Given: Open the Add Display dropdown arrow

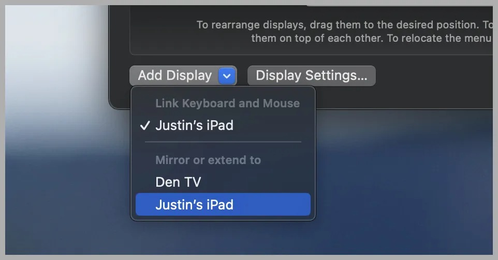Looking at the screenshot, I should click(227, 76).
